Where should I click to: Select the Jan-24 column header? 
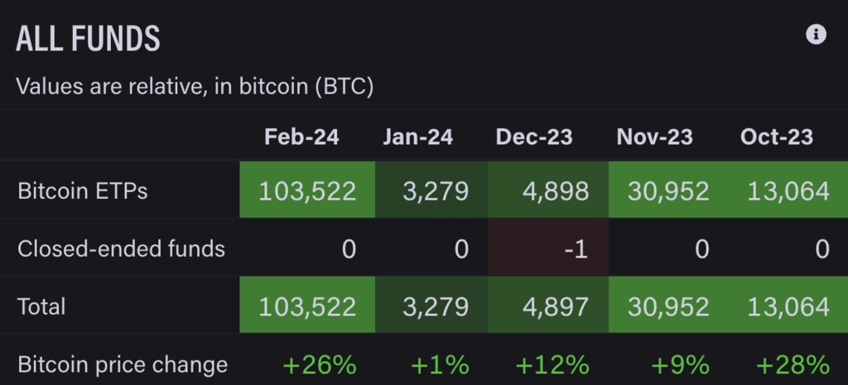pyautogui.click(x=418, y=137)
